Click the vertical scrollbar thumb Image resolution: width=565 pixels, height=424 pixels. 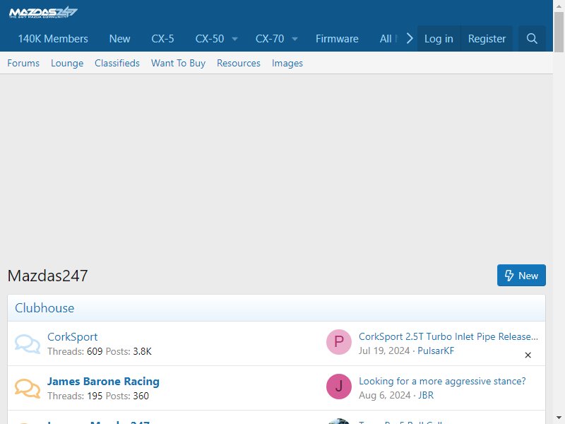(559, 33)
